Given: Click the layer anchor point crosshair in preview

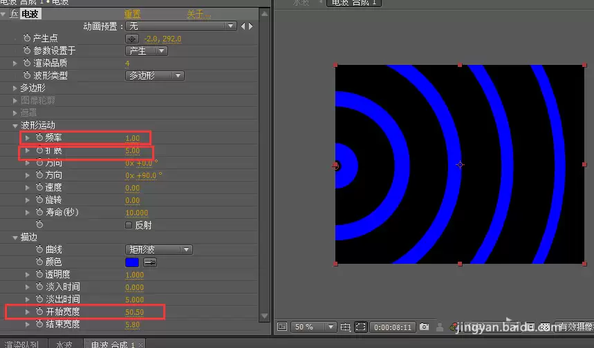Looking at the screenshot, I should 460,164.
